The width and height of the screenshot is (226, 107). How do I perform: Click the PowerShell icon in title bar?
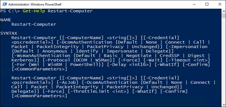pyautogui.click(x=4, y=4)
